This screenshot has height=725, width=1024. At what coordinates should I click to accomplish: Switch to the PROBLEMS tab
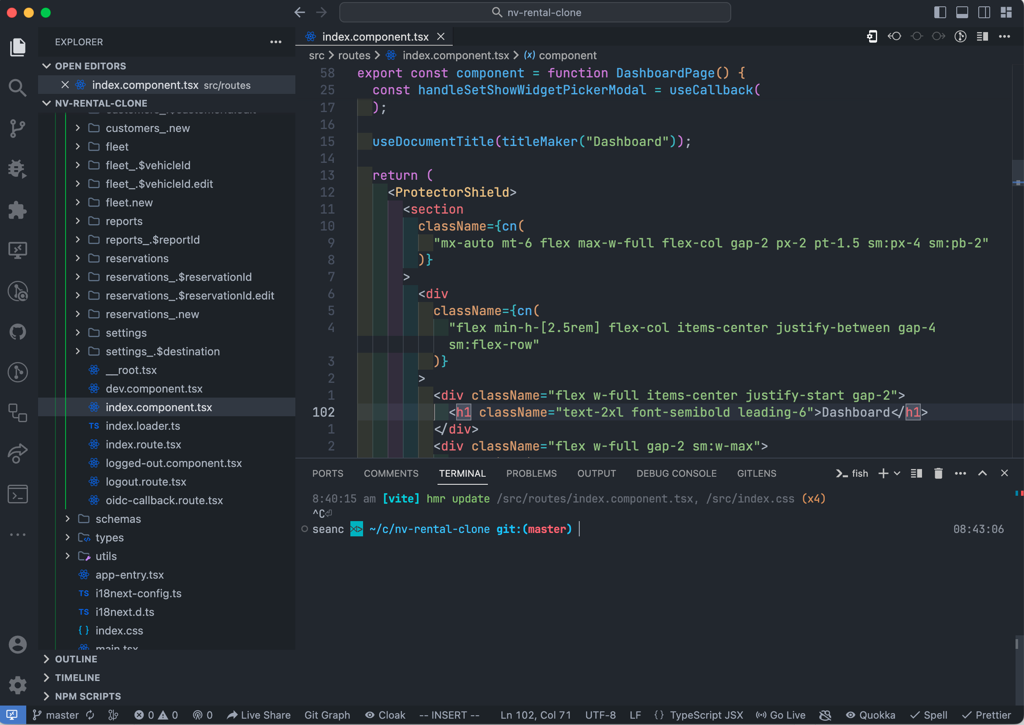pos(531,473)
